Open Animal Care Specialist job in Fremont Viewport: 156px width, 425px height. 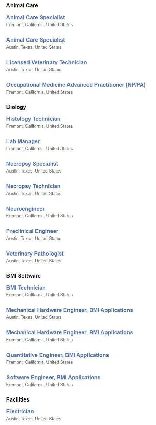[36, 17]
